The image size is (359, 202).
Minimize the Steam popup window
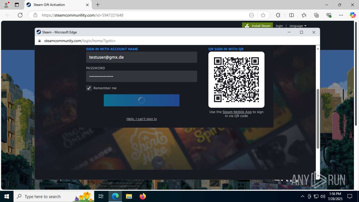pos(289,32)
